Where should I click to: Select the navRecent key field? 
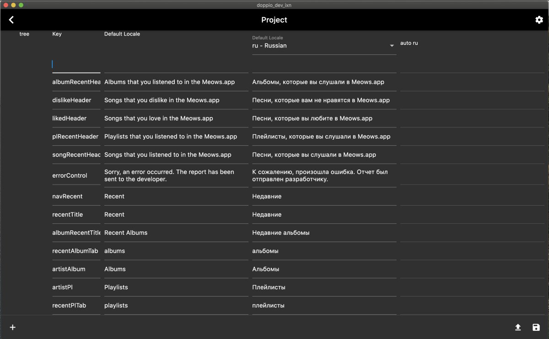coord(76,196)
